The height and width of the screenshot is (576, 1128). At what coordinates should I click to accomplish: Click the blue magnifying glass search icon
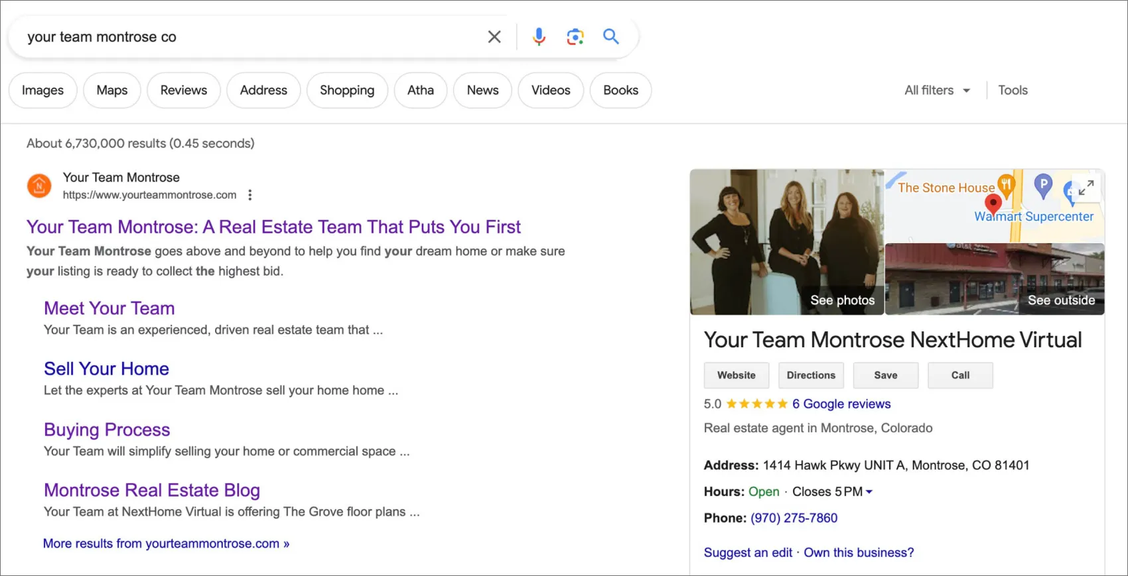tap(610, 37)
